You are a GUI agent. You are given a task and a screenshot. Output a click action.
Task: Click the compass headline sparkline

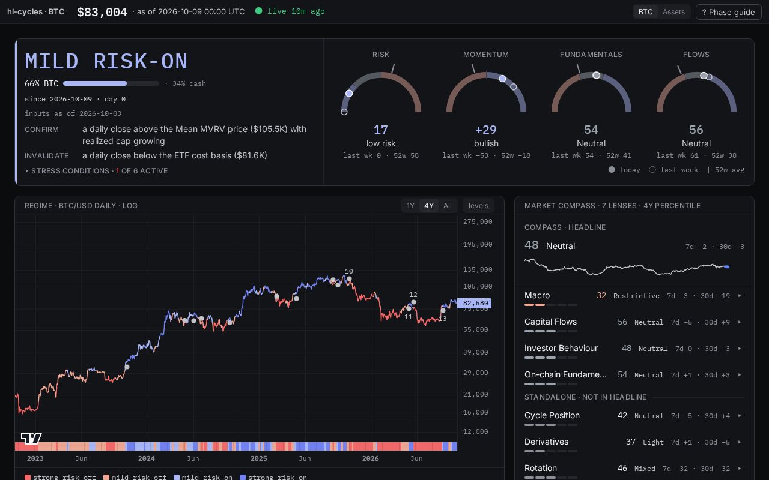tap(627, 266)
